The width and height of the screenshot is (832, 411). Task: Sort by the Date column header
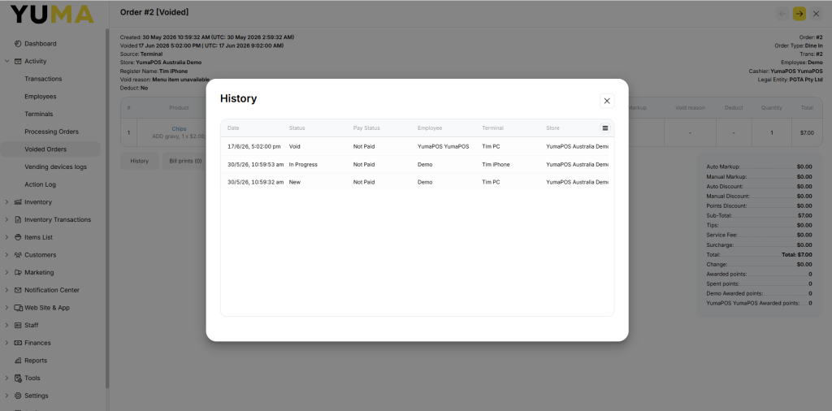[x=233, y=128]
